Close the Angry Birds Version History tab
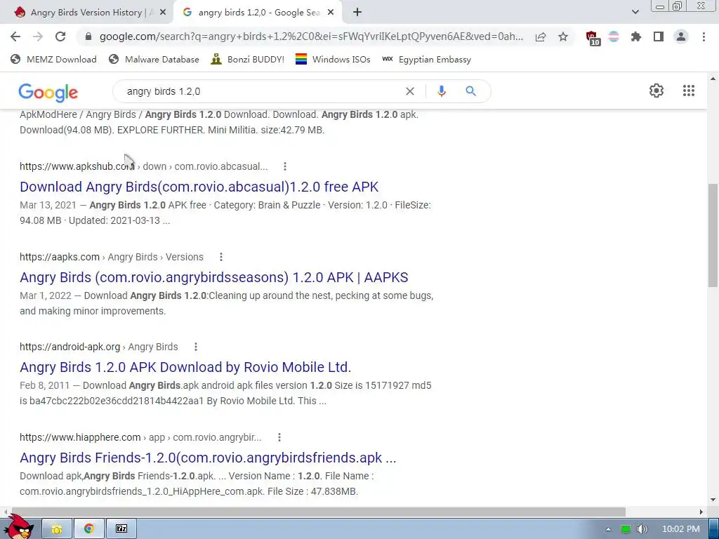The height and width of the screenshot is (539, 719). [163, 13]
